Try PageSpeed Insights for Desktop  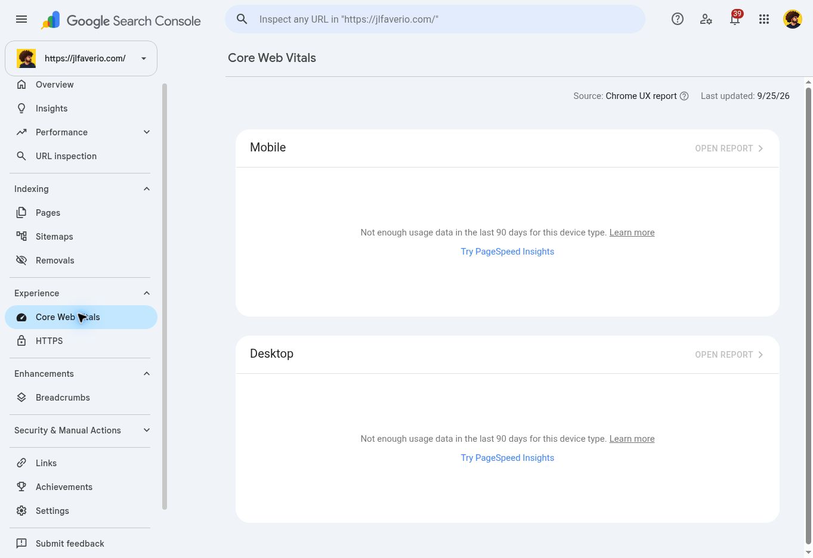point(508,458)
